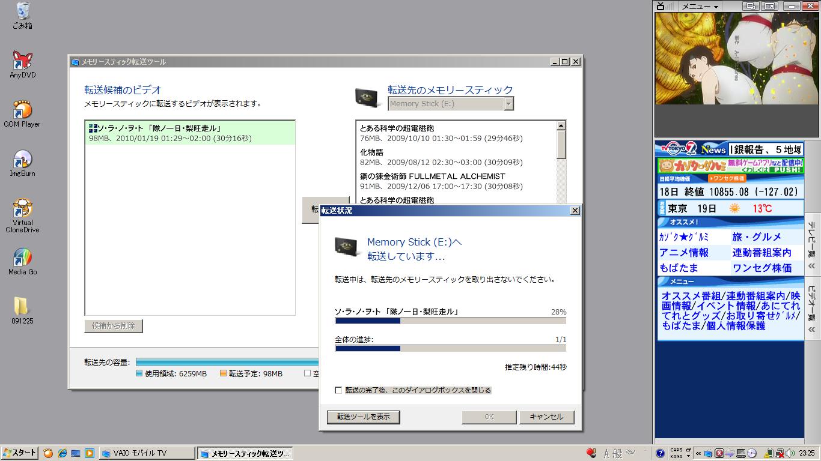Open the アニメ情報 data broadcast link

684,253
